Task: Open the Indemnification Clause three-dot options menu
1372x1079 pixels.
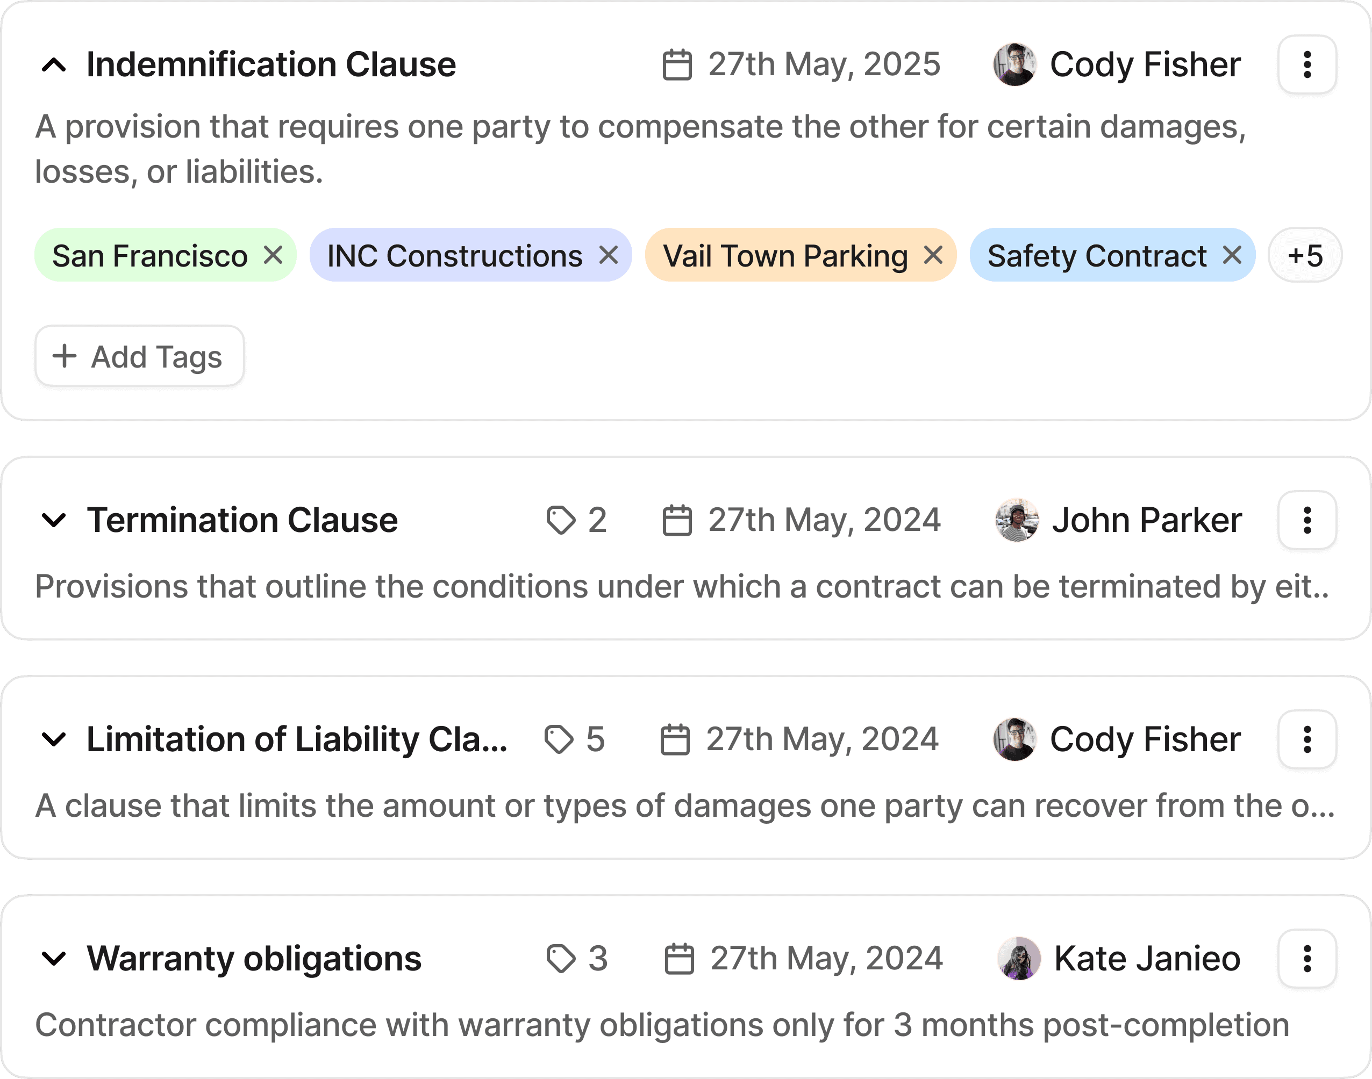Action: coord(1307,64)
